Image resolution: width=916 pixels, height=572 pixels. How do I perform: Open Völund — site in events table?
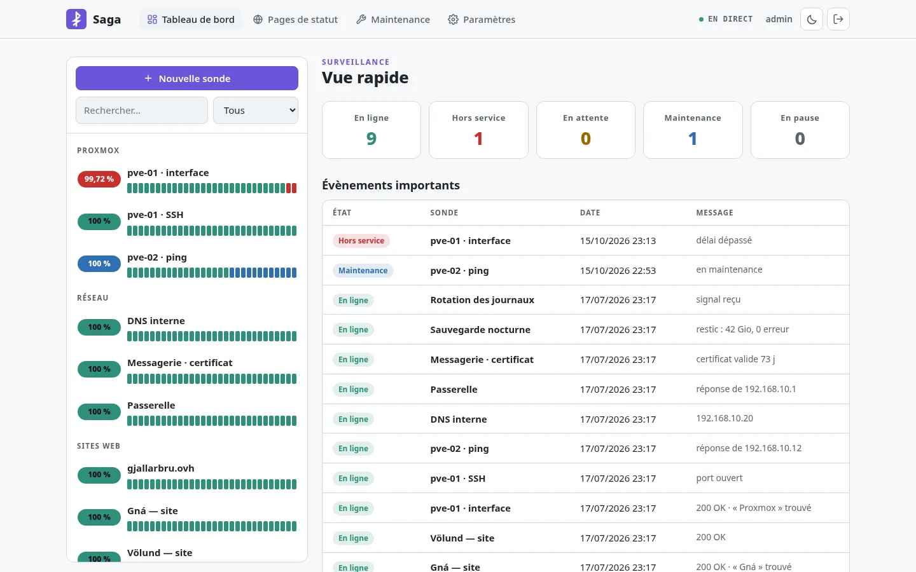pyautogui.click(x=462, y=538)
